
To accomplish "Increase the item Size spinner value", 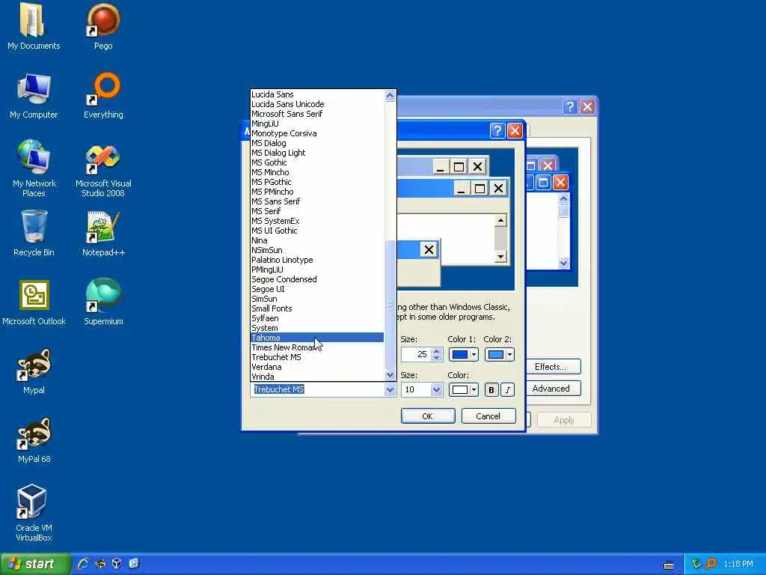I will pos(437,350).
